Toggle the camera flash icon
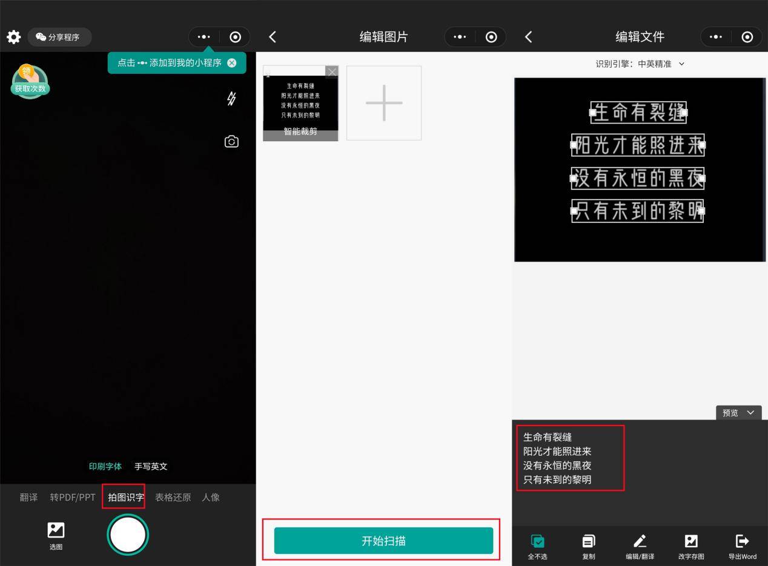The image size is (768, 566). [x=231, y=99]
